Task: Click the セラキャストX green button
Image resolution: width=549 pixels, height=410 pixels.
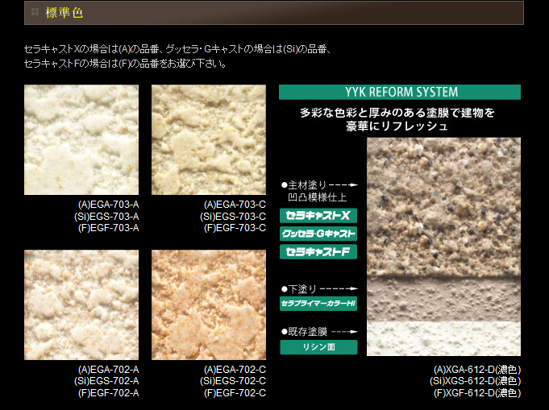Action: click(318, 216)
